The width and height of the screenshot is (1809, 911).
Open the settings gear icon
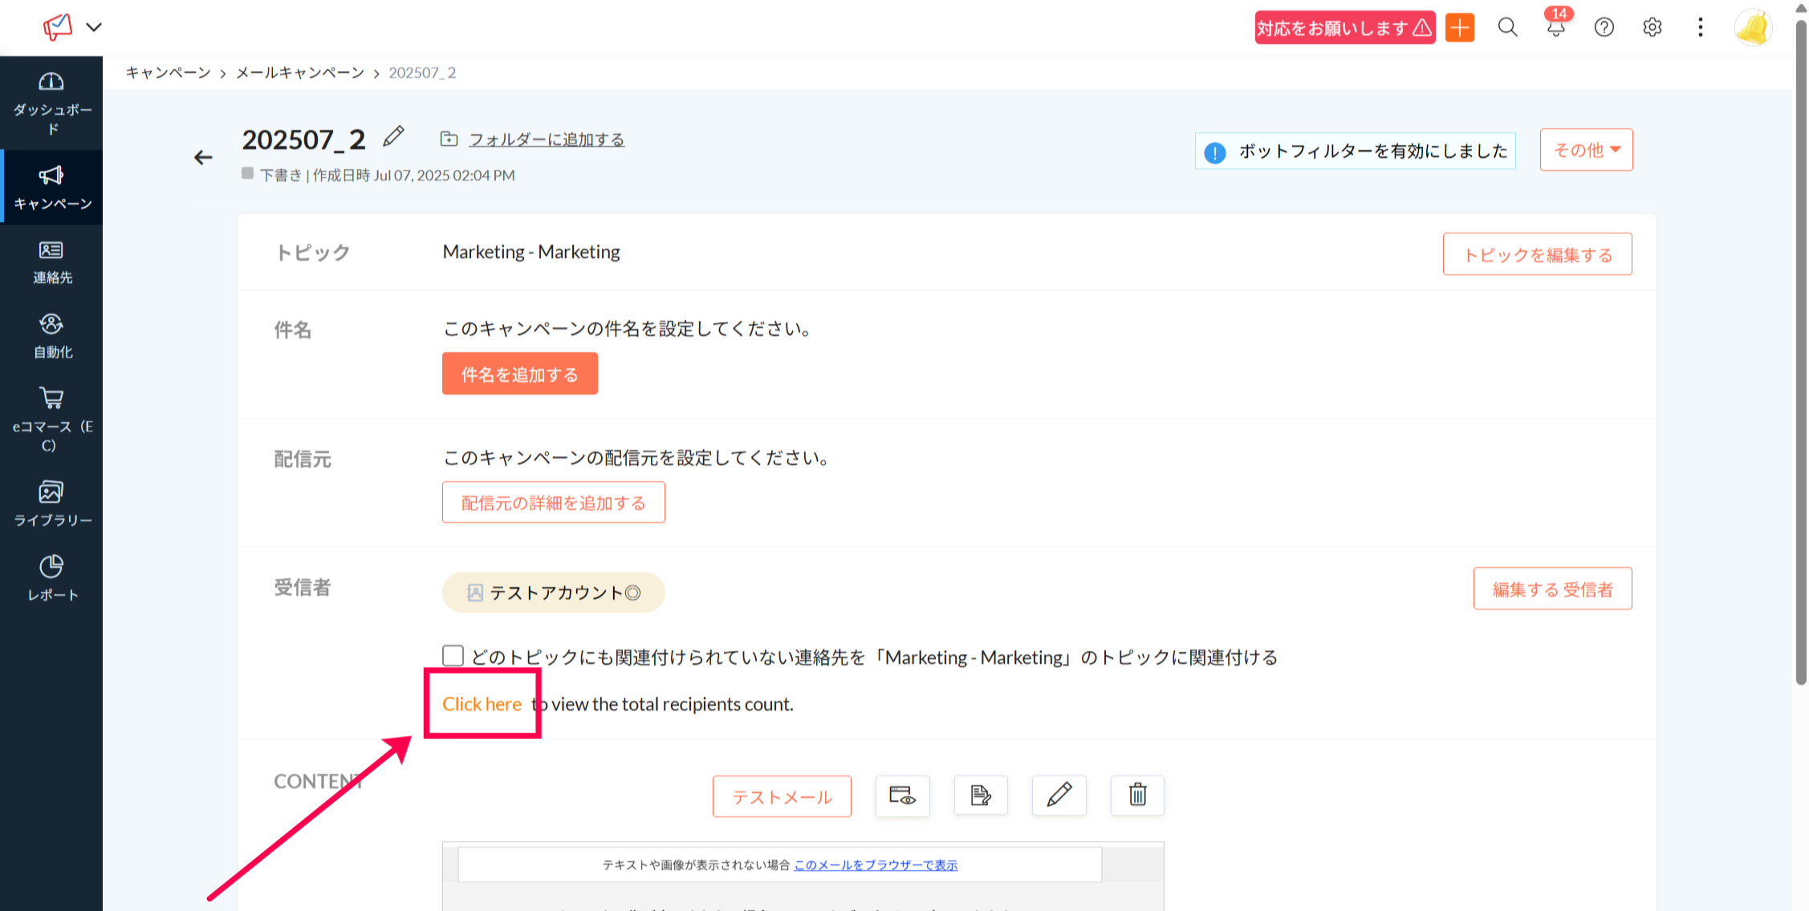[1652, 28]
